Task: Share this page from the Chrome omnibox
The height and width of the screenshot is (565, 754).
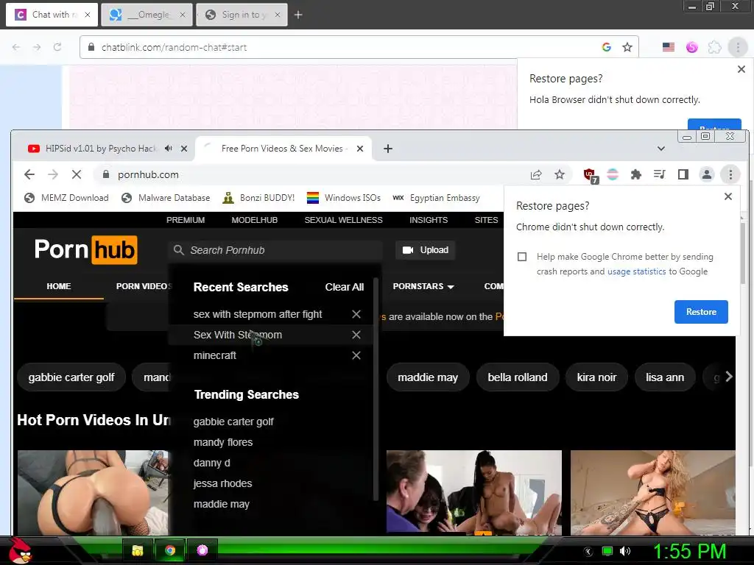Action: pos(536,174)
